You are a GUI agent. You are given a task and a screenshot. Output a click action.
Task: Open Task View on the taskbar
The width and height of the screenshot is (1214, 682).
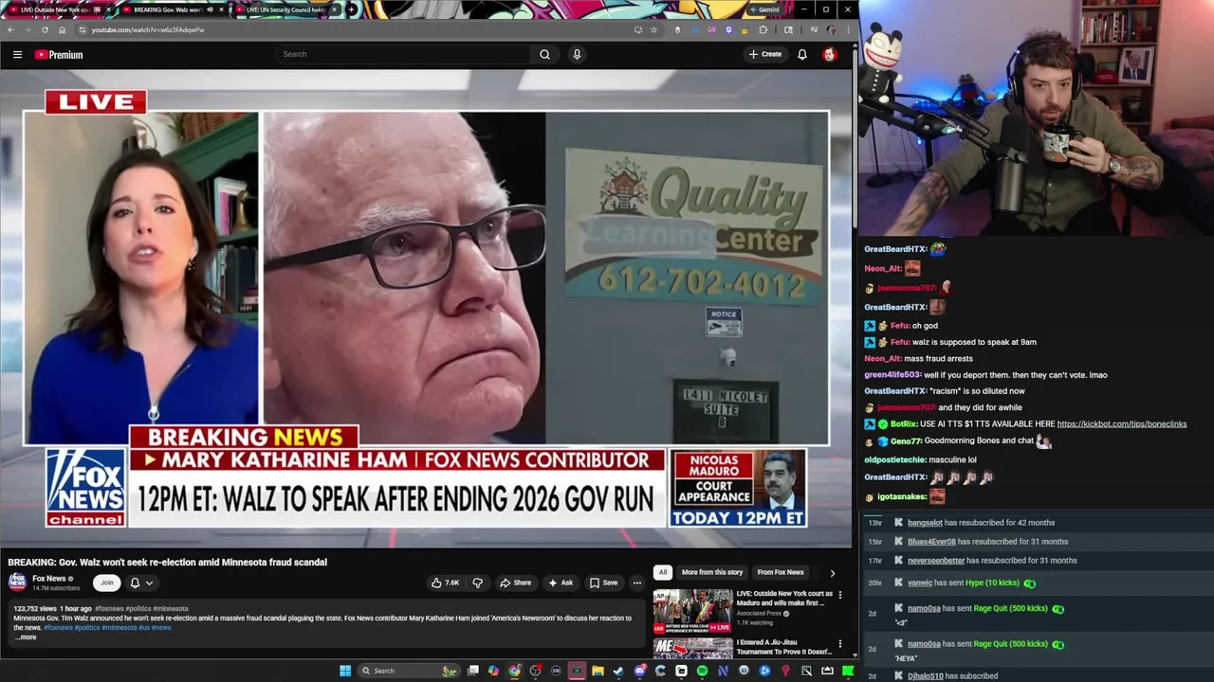472,671
